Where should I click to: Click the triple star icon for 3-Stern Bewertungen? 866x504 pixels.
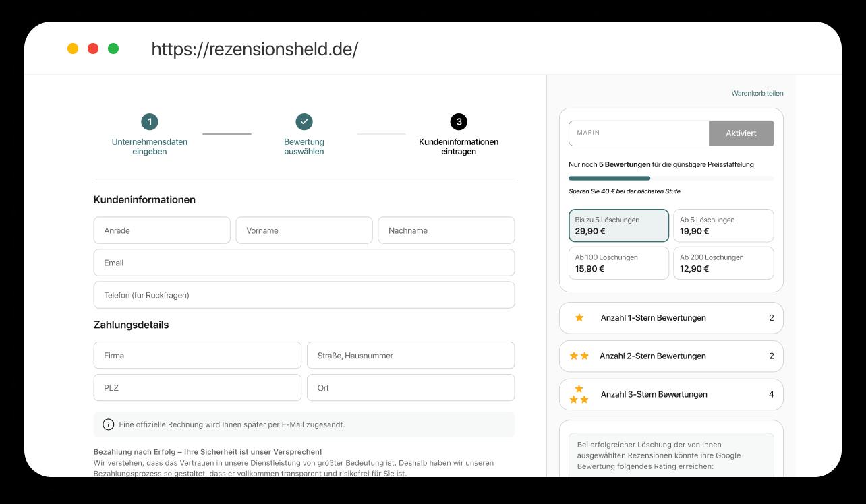click(x=579, y=394)
